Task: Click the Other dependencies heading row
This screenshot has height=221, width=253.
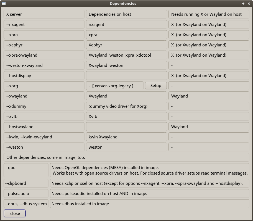Action: (x=126, y=157)
